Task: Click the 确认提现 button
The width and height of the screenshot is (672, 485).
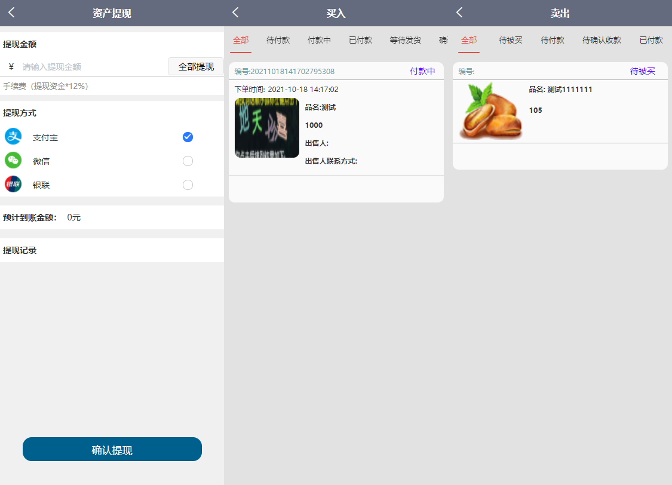Action: (x=112, y=450)
